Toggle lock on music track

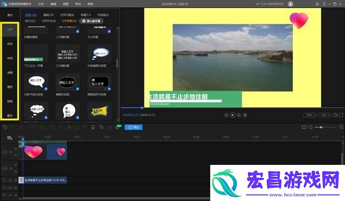11,195
